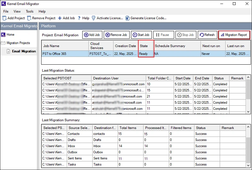This screenshot has width=252, height=170.
Task: Open the Migration Report
Action: click(x=234, y=35)
